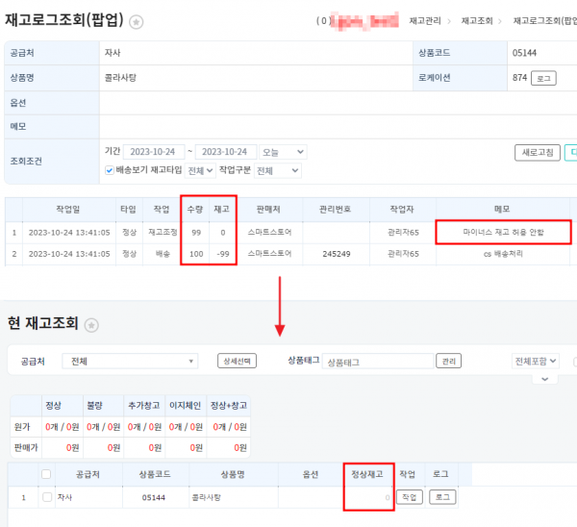Open the 오늘 period dropdown

(285, 152)
